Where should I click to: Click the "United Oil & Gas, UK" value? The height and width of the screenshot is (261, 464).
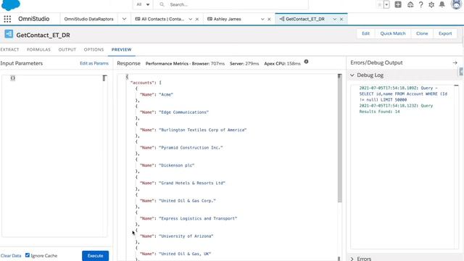185,254
